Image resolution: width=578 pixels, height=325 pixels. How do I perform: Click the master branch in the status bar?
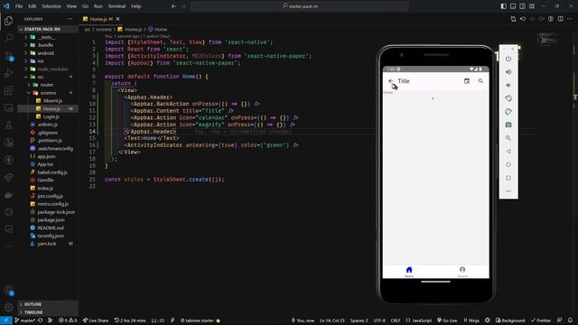point(25,320)
